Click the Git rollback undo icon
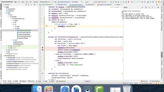Image resolution: width=164 pixels, height=92 pixels. click(x=145, y=2)
